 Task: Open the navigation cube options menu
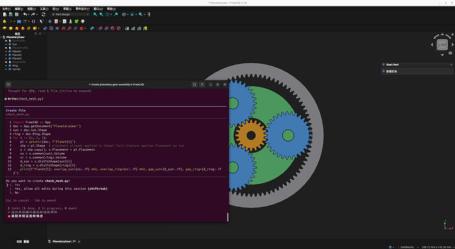pos(450,53)
